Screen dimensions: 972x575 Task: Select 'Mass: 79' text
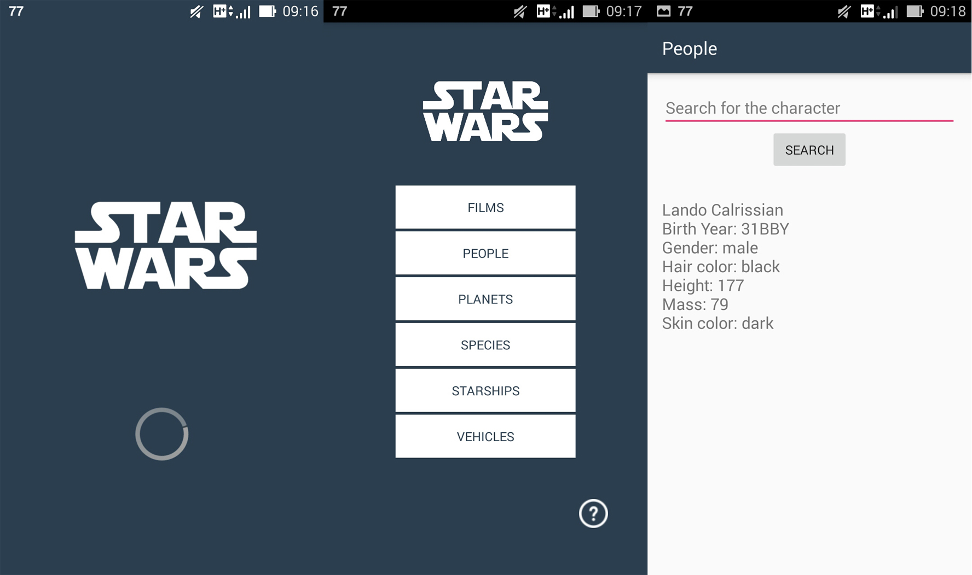[x=695, y=304]
